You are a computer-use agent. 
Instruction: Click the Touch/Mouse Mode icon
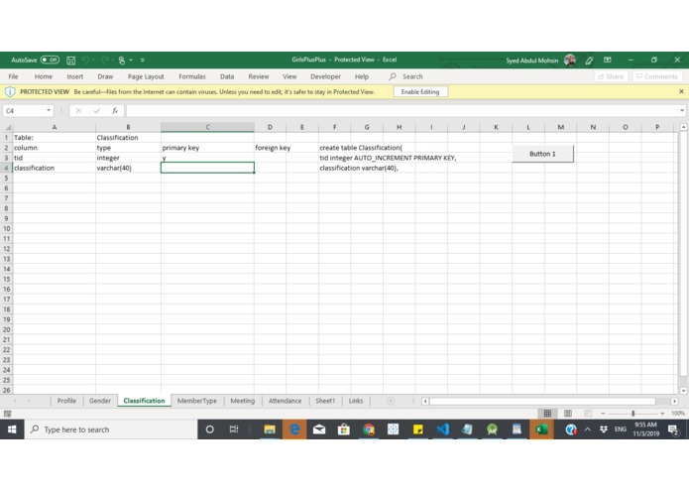(122, 61)
